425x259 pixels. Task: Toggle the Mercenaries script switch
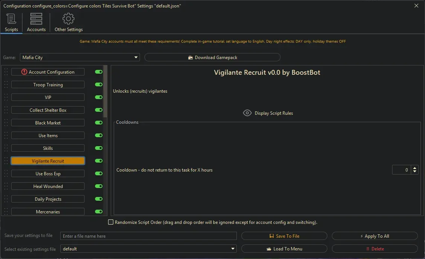click(x=98, y=212)
